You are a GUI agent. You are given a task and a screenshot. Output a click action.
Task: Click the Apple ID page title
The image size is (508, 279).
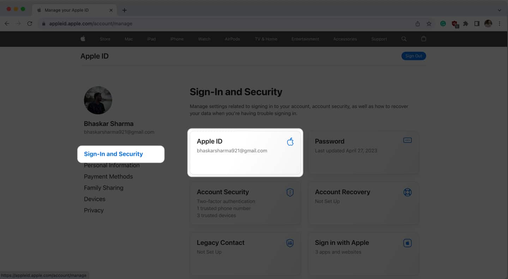[x=95, y=56]
